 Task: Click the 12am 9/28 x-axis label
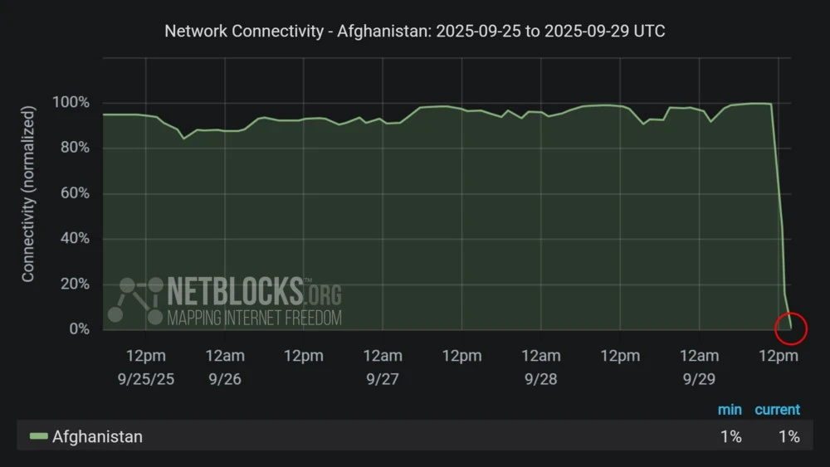(541, 365)
